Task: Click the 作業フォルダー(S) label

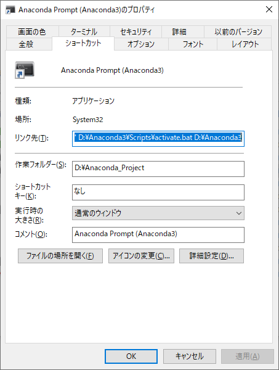Action: tap(41, 165)
